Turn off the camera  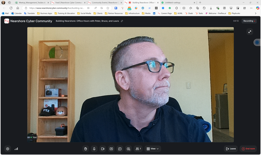(103, 149)
